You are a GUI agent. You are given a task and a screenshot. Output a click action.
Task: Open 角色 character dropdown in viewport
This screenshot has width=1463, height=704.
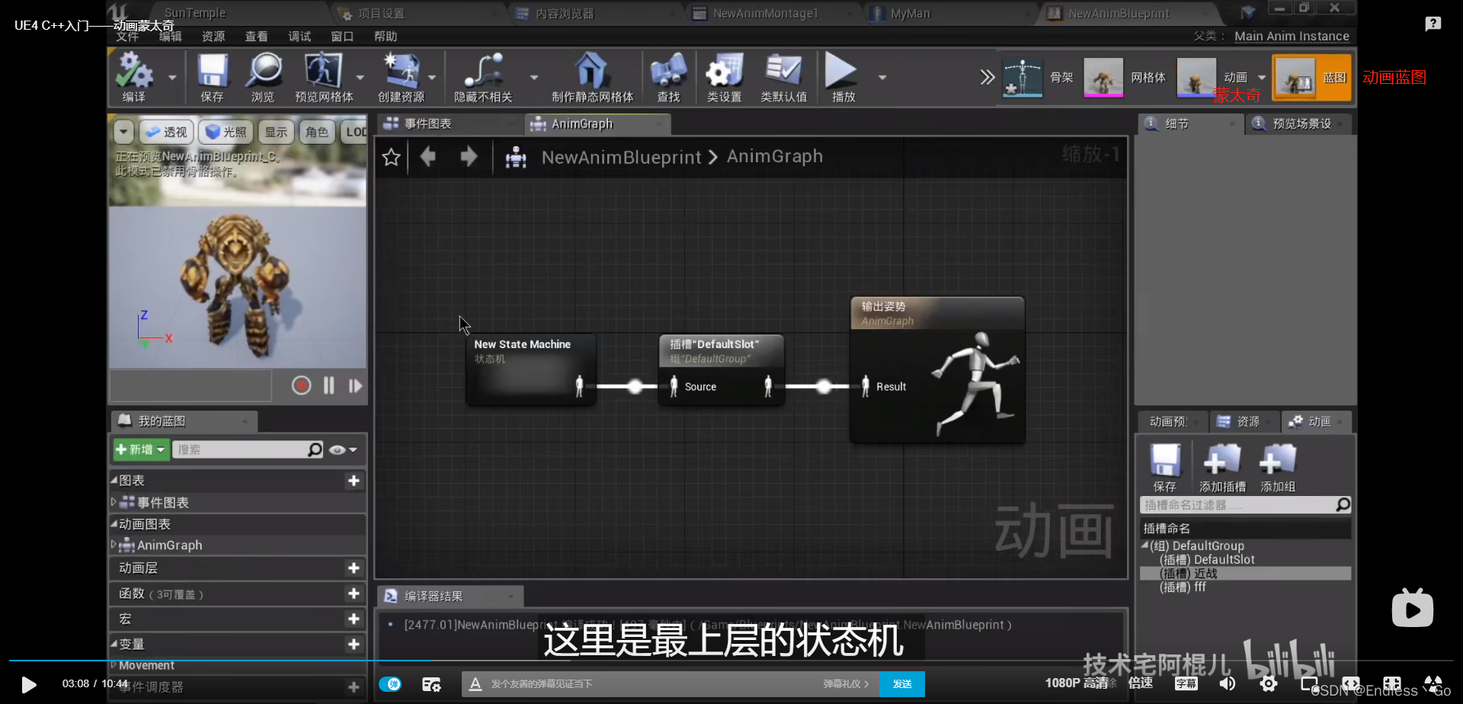coord(317,132)
